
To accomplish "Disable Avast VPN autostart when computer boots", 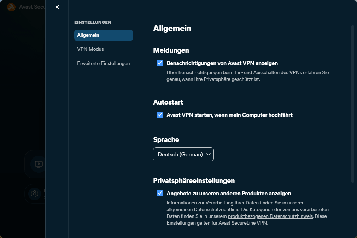I will point(160,114).
